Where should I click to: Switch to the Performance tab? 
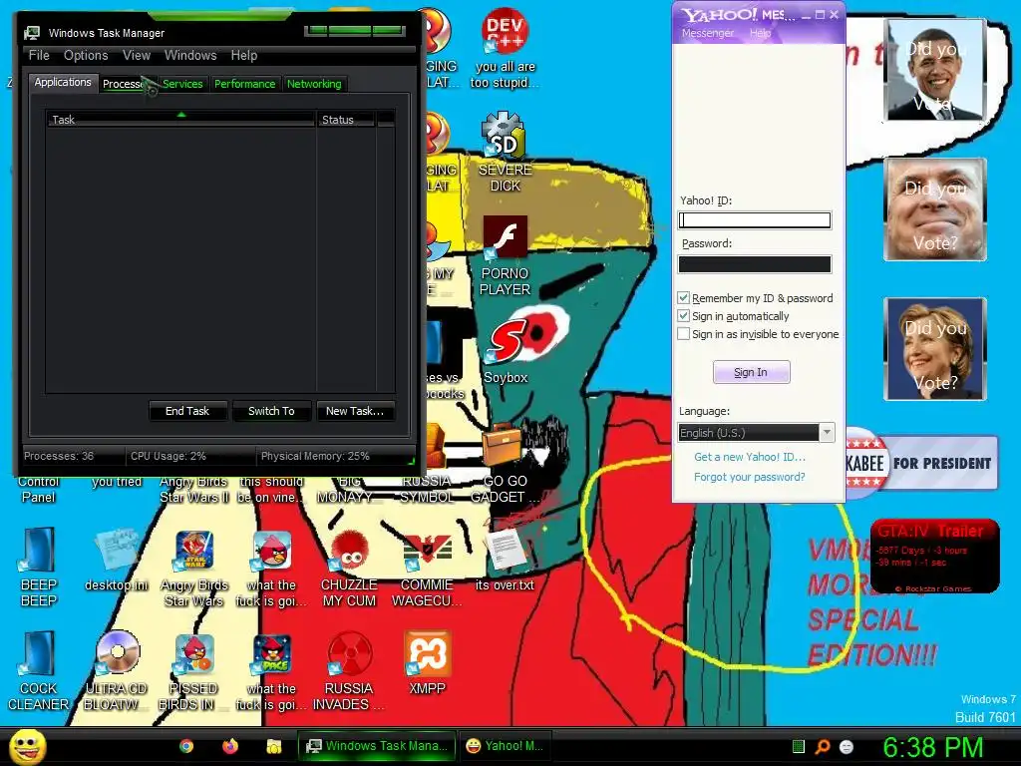click(245, 84)
